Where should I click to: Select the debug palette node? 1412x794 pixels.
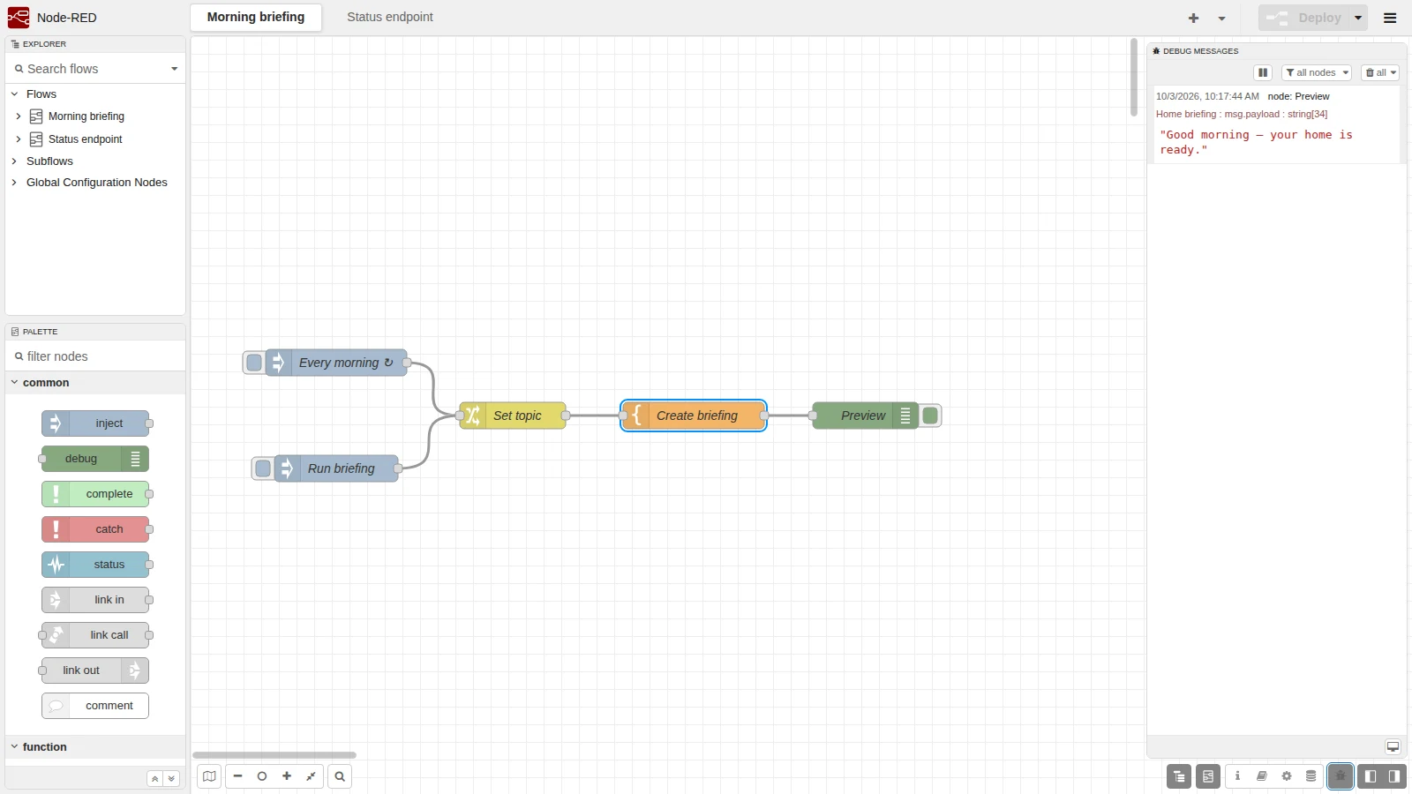pos(95,459)
